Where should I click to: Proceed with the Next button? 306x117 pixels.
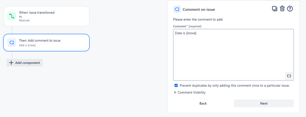264,103
